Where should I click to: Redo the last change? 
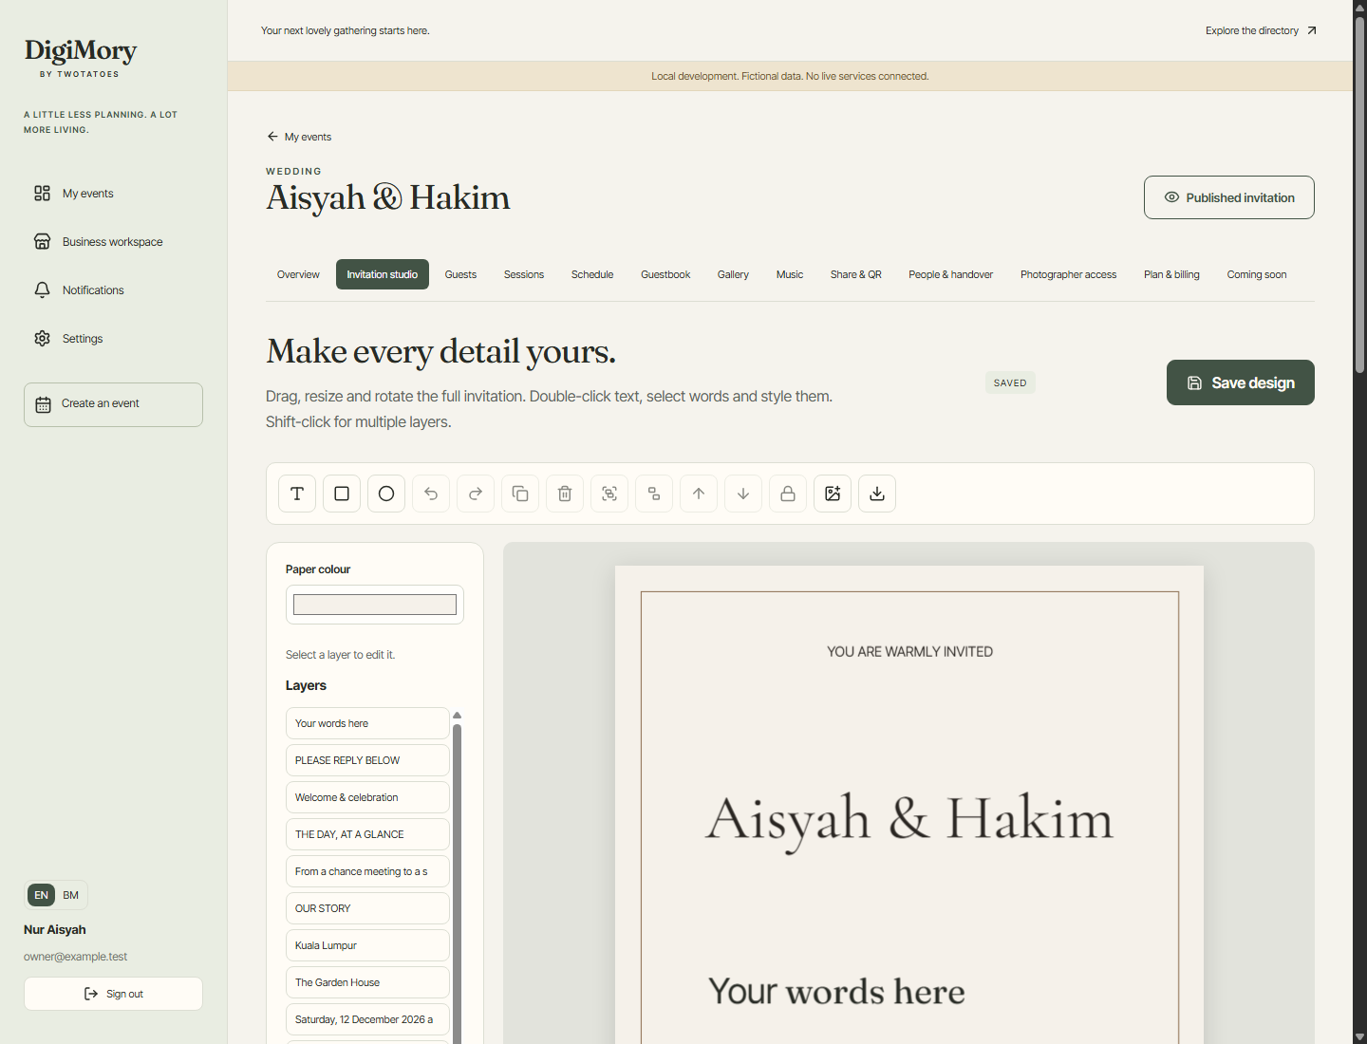tap(476, 494)
